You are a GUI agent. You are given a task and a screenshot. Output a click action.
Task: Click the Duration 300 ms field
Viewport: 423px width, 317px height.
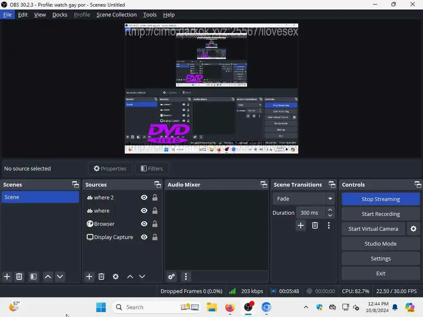pos(311,213)
